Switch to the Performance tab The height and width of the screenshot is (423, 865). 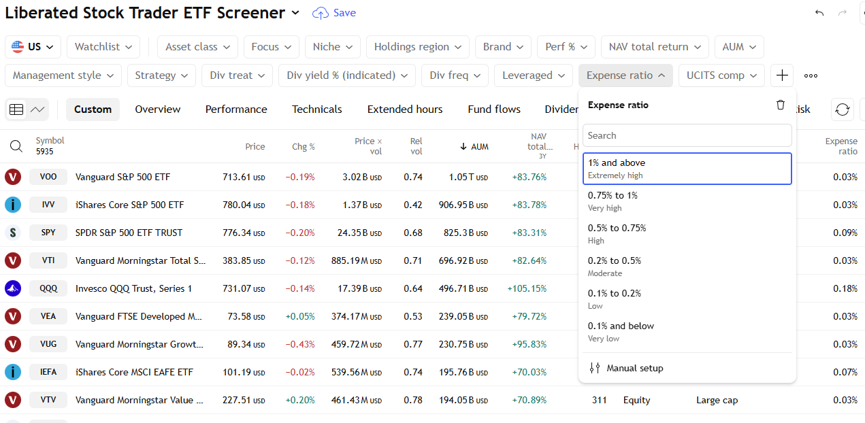236,109
